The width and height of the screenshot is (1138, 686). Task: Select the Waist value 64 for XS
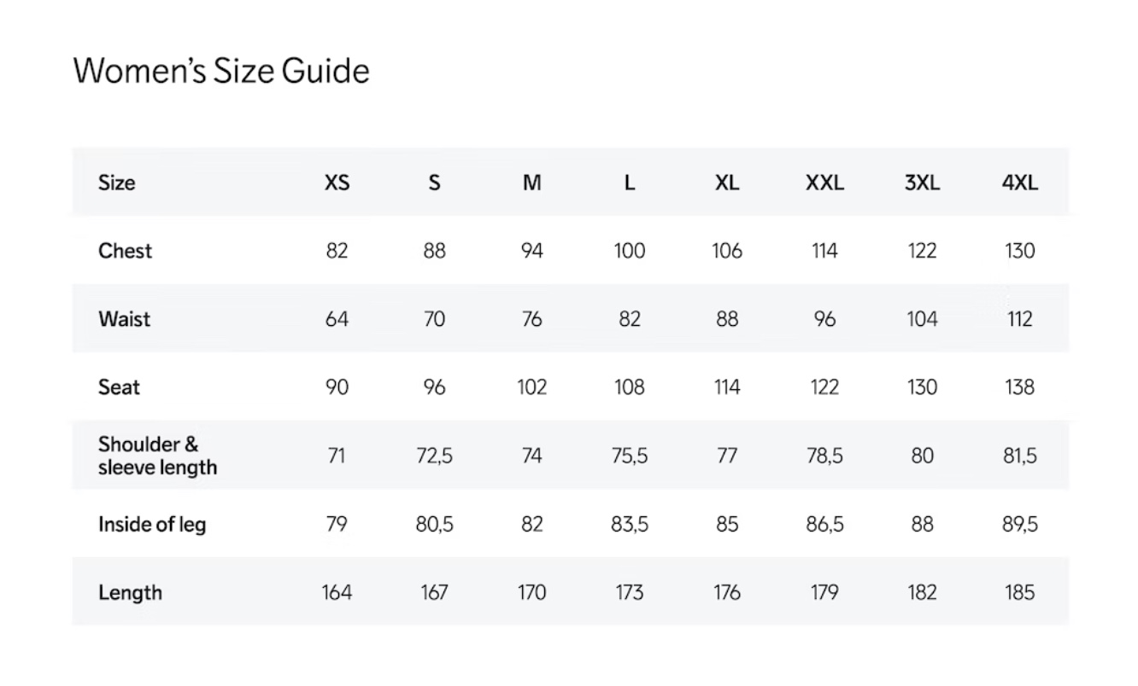337,319
